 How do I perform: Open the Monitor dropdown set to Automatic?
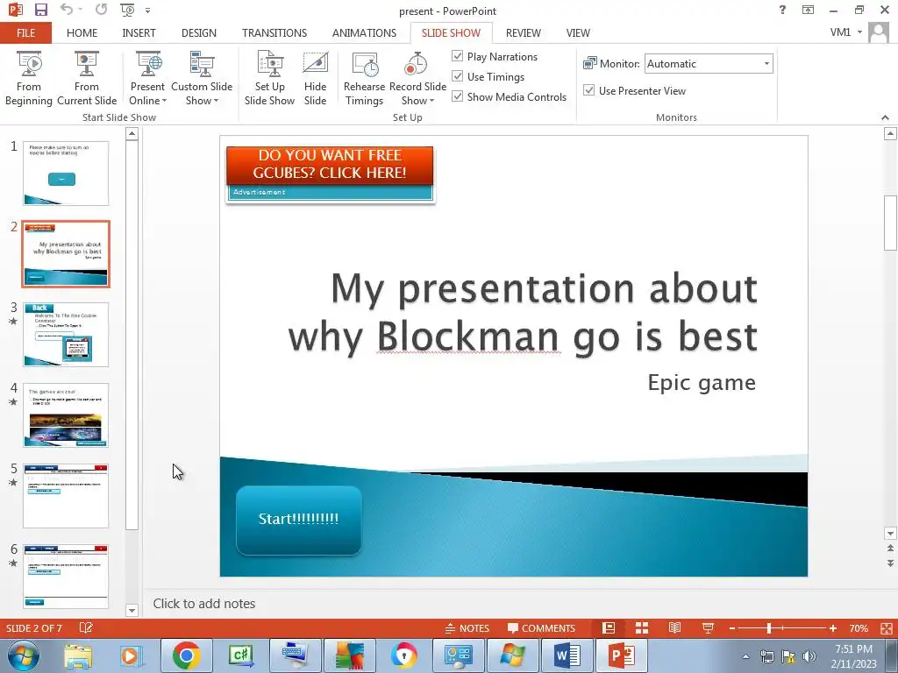tap(709, 63)
